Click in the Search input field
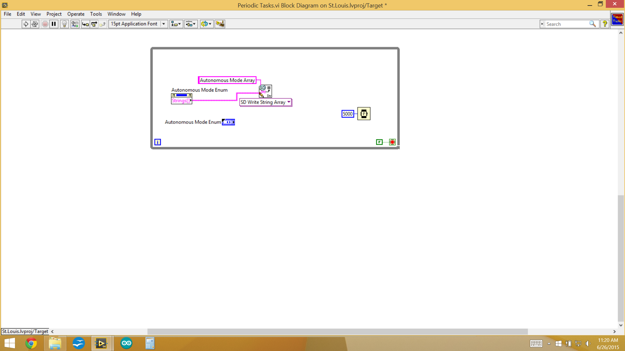This screenshot has width=625, height=351. point(566,24)
